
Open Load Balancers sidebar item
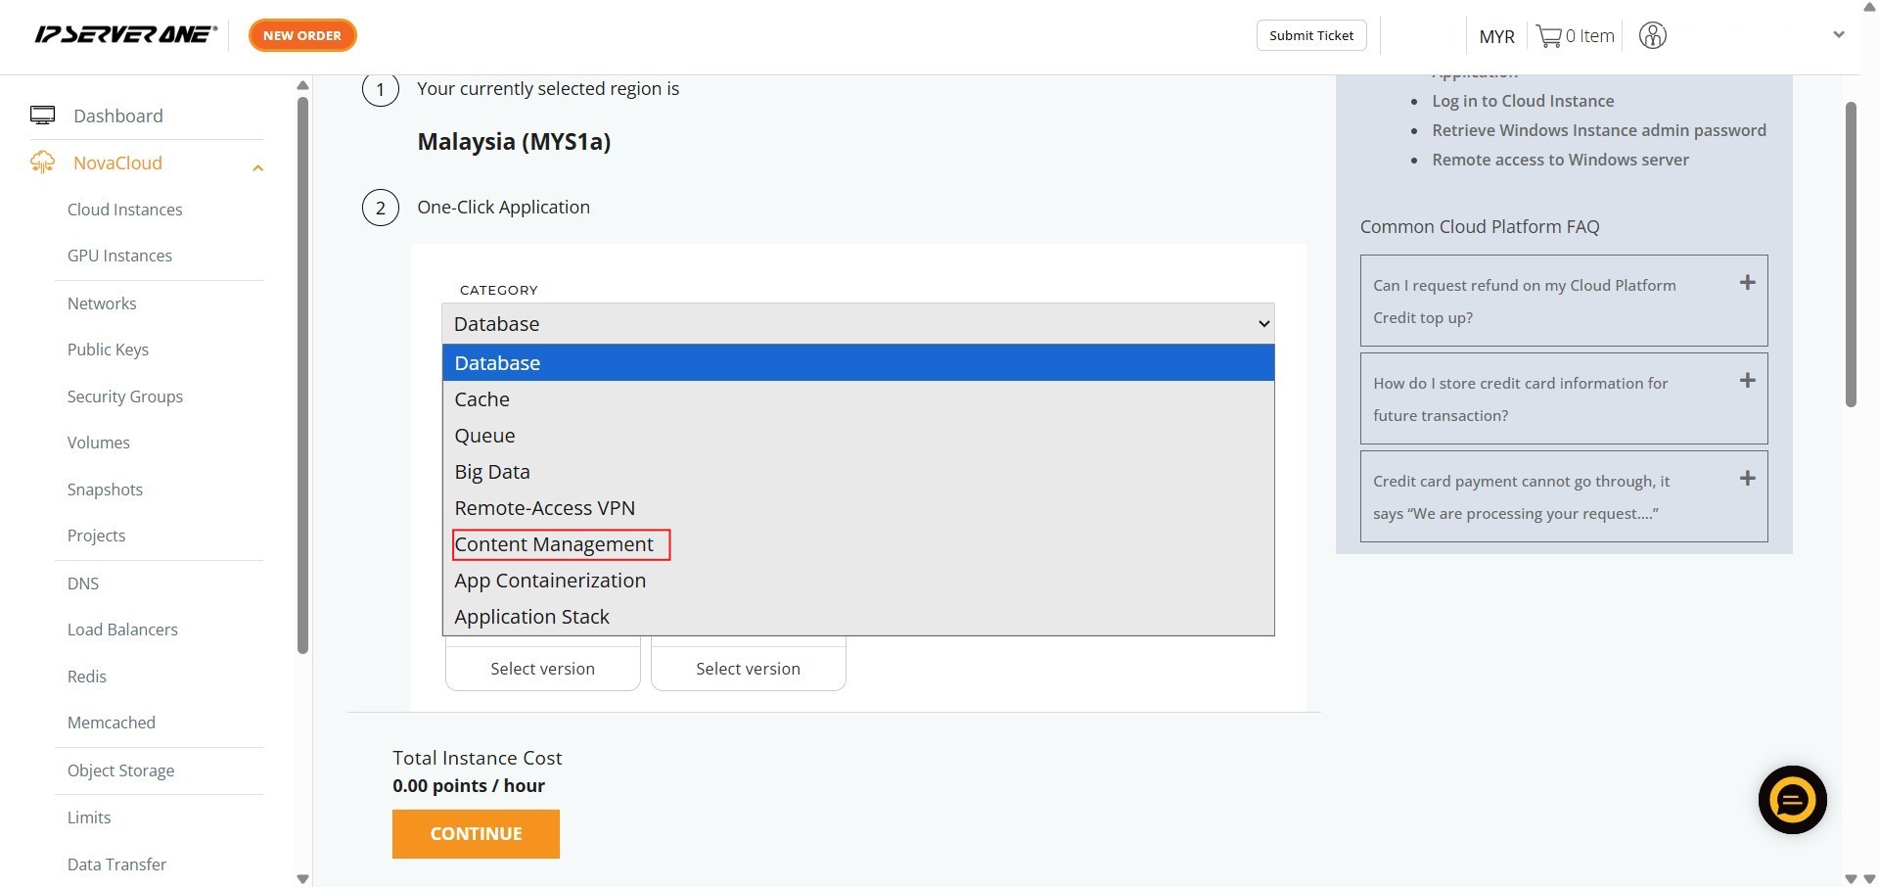[x=122, y=630]
